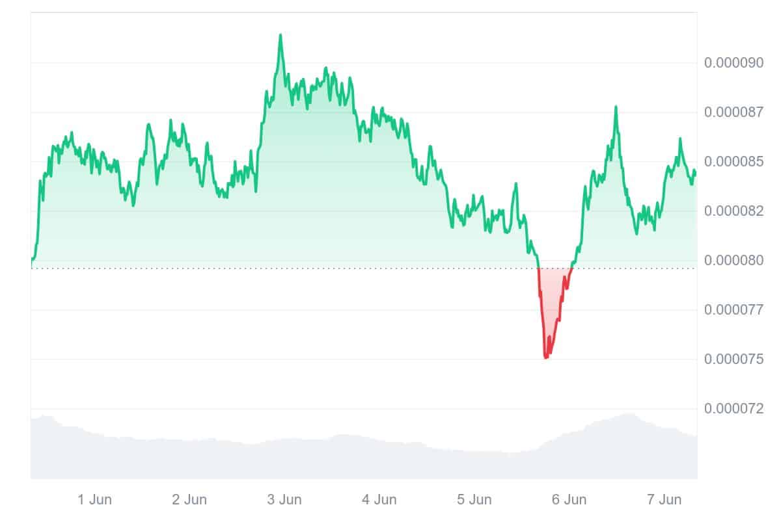
Task: Select the 0.000072 price axis value
Action: [734, 409]
